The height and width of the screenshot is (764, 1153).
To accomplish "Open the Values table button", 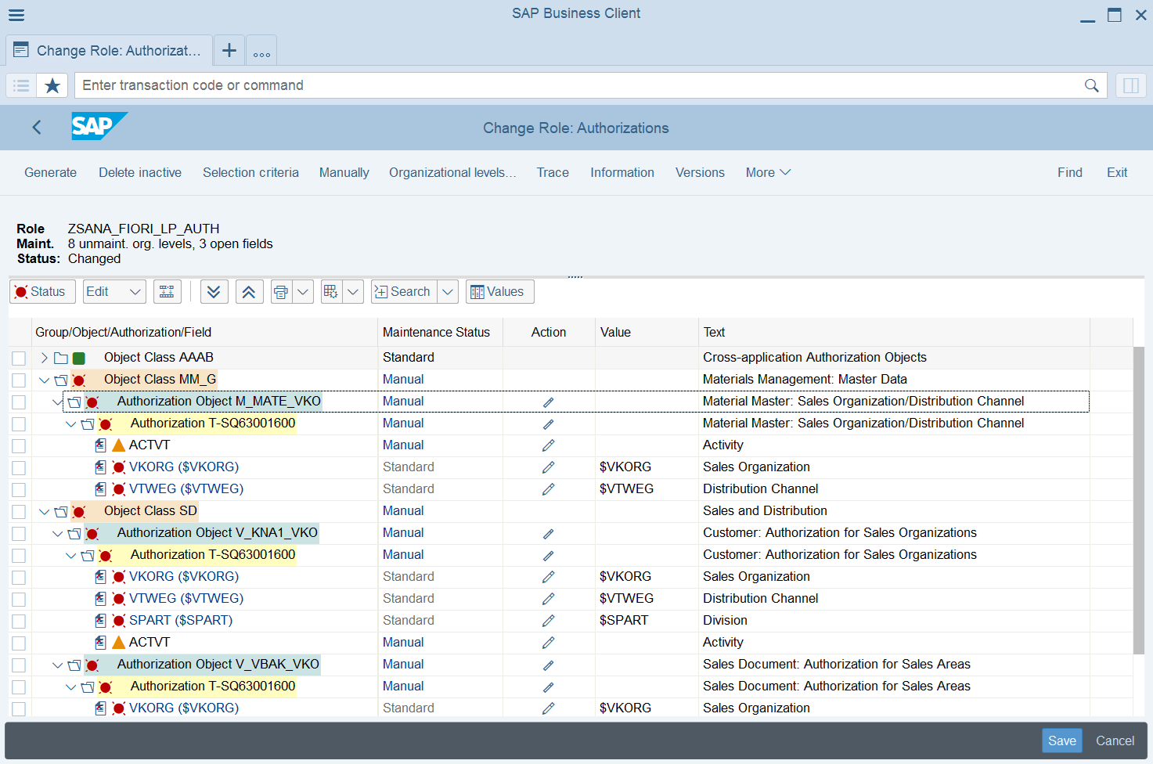I will click(500, 292).
